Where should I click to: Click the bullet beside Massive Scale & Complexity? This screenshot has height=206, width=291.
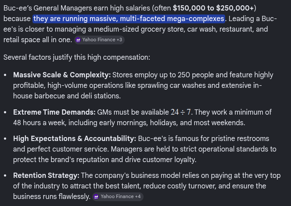click(5, 75)
